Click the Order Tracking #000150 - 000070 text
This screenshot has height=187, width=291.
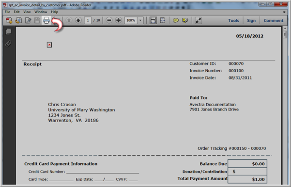point(232,148)
